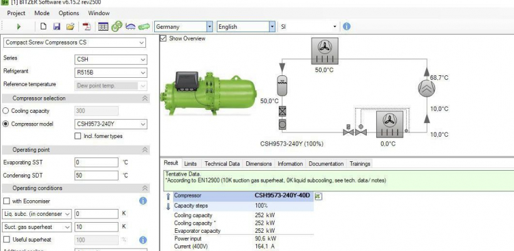
Task: Save project with the floppy disk icon
Action: [x=56, y=26]
